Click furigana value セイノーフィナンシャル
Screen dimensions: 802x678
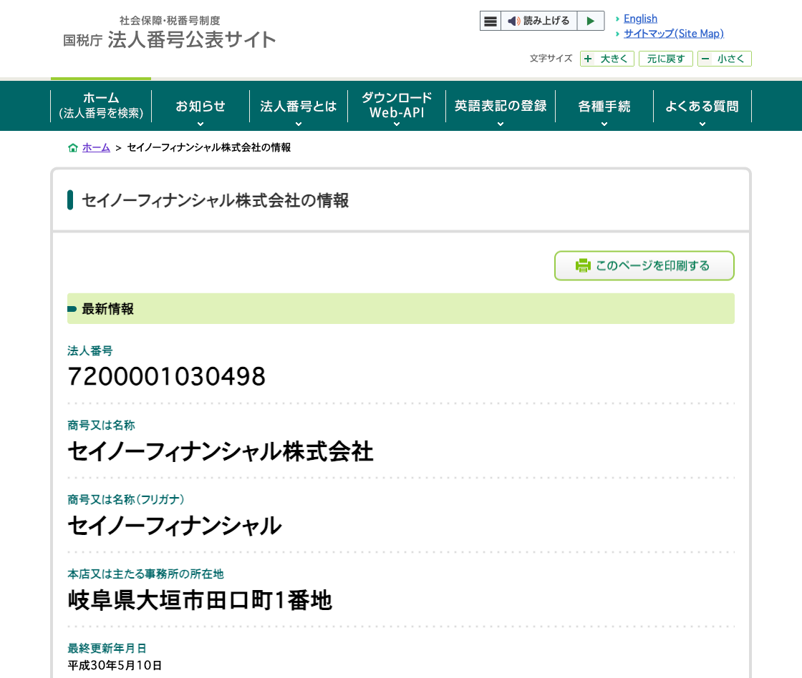pos(175,526)
